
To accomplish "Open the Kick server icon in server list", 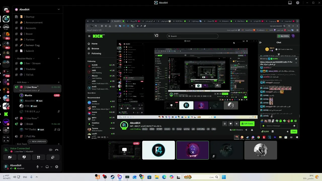I will tap(6, 114).
